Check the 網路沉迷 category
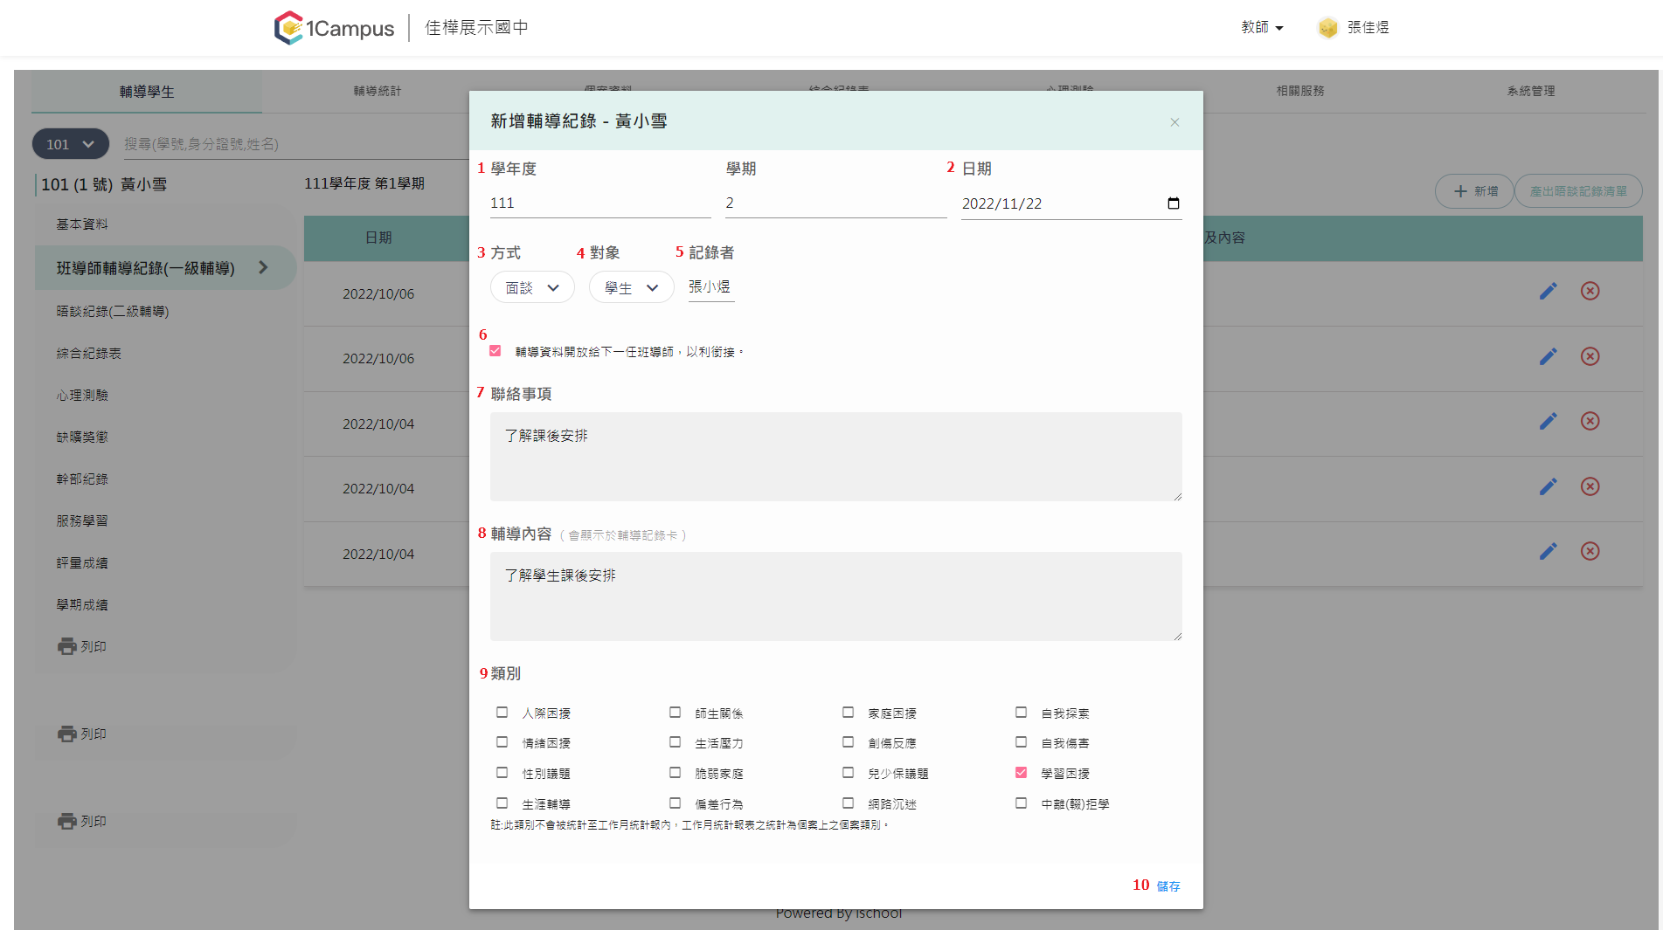 [x=848, y=803]
